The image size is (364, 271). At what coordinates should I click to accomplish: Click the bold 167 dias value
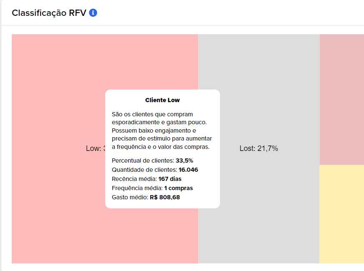[170, 179]
